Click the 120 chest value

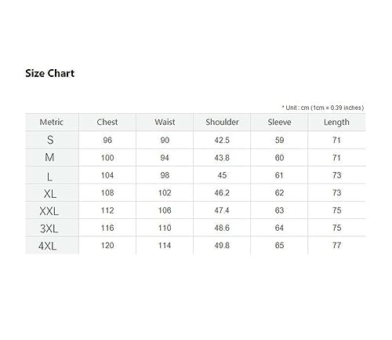pyautogui.click(x=107, y=245)
